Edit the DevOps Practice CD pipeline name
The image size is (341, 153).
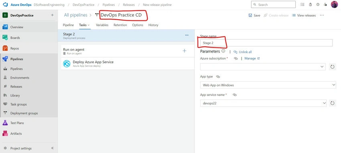pyautogui.click(x=121, y=15)
